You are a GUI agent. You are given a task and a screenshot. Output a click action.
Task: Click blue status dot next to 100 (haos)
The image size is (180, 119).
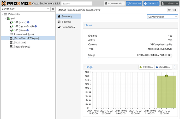pyautogui.click(x=27, y=30)
